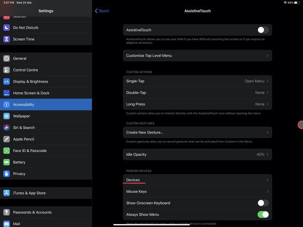The image size is (303, 227).
Task: Open the Mouse Keys settings
Action: coord(197,192)
